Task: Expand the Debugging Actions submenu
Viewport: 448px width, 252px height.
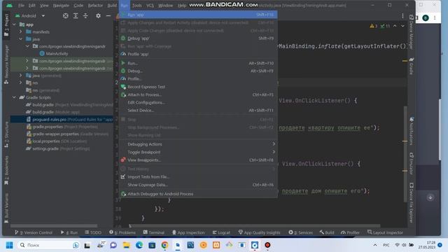Action: click(198, 144)
